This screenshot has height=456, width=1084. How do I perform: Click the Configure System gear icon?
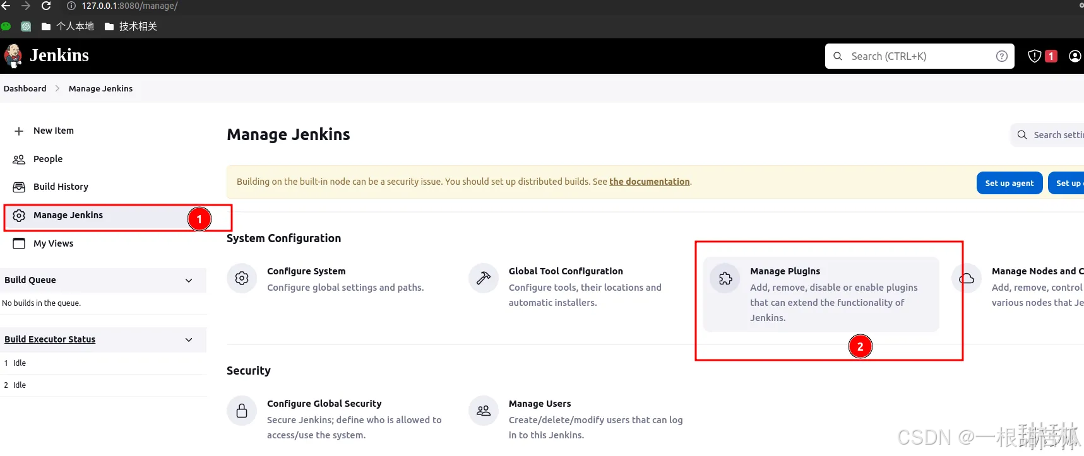pos(242,278)
